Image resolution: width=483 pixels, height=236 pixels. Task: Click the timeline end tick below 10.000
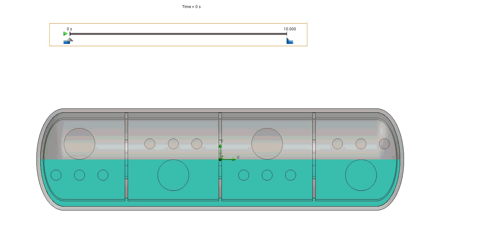click(x=287, y=33)
